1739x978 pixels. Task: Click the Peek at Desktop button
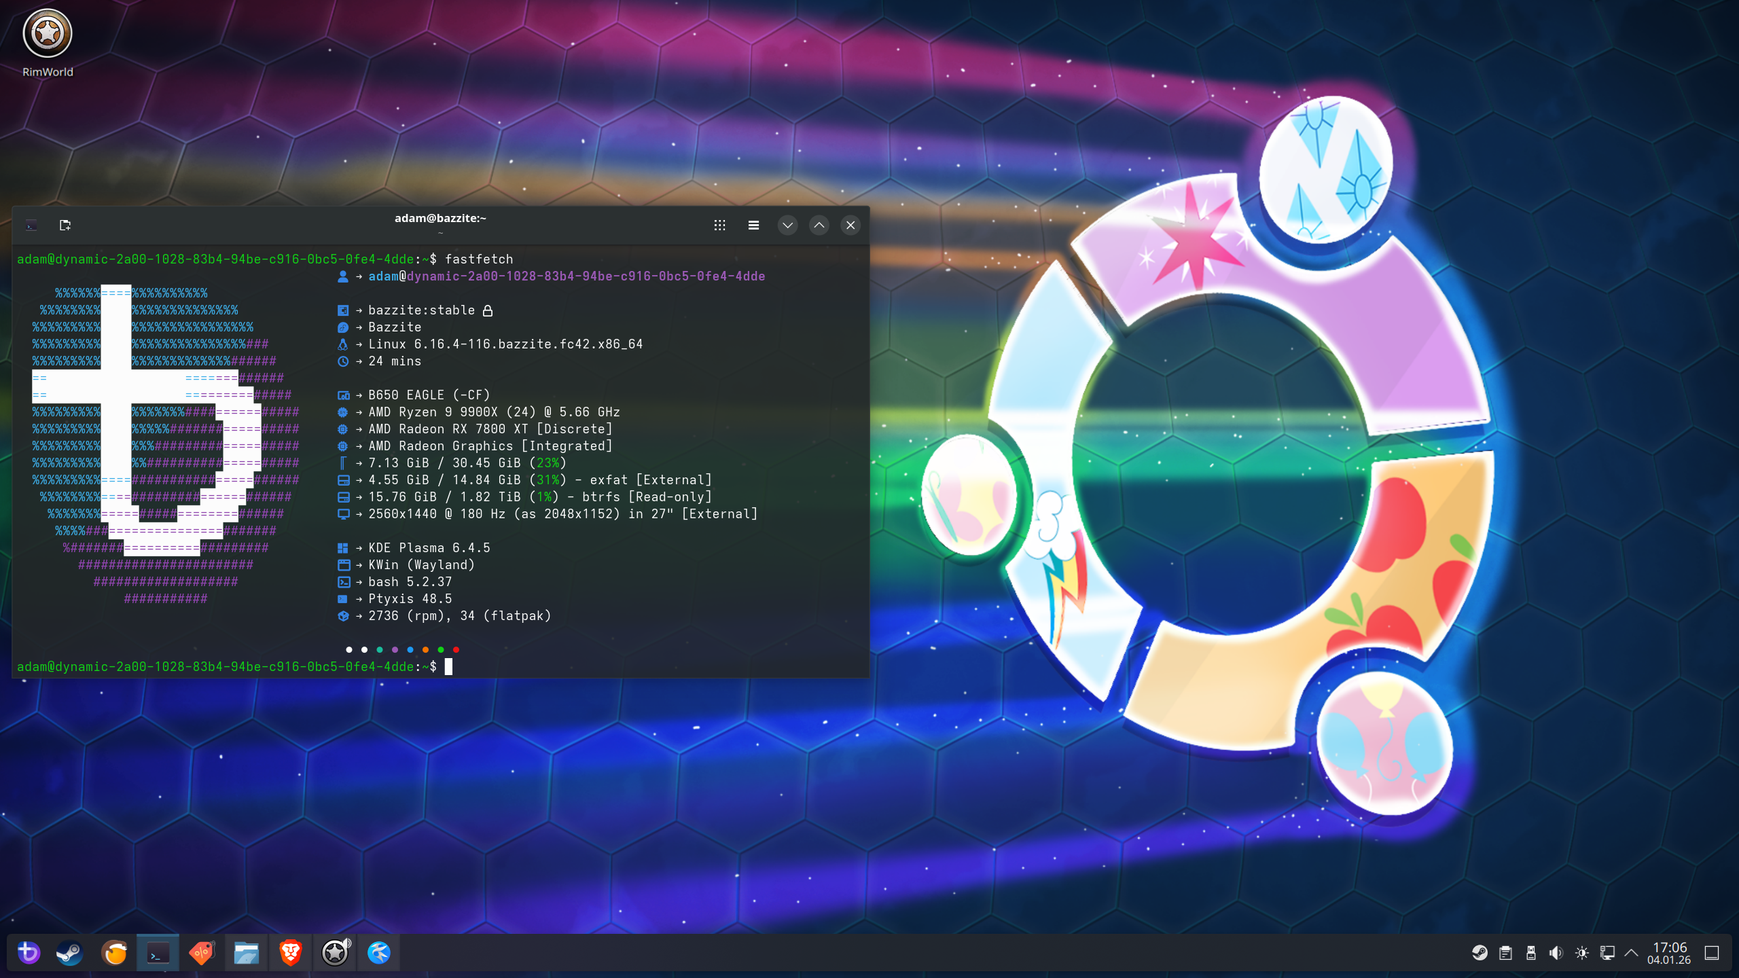pyautogui.click(x=1712, y=953)
